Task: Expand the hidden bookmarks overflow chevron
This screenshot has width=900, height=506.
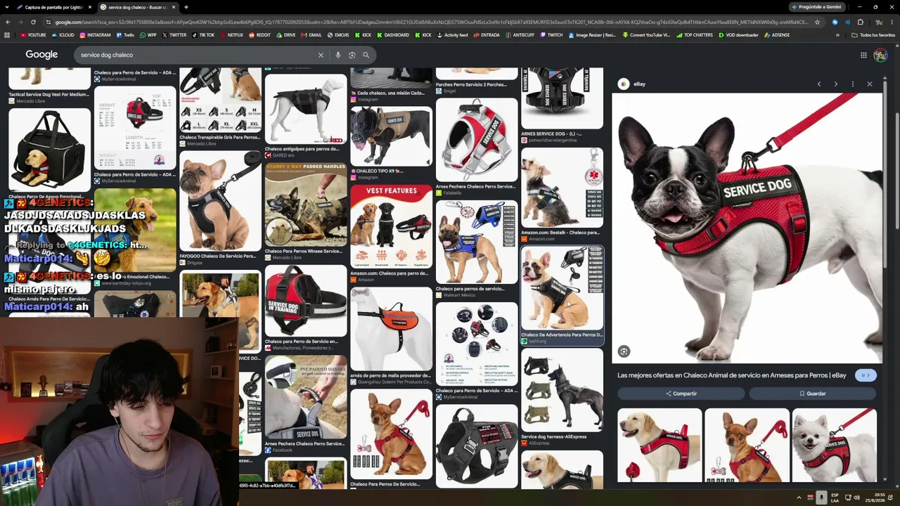Action: point(837,35)
